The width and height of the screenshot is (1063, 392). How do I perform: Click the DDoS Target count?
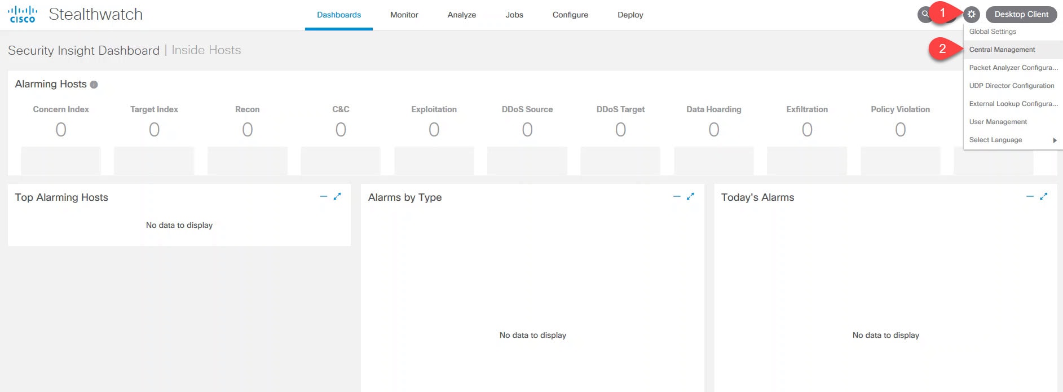click(621, 130)
